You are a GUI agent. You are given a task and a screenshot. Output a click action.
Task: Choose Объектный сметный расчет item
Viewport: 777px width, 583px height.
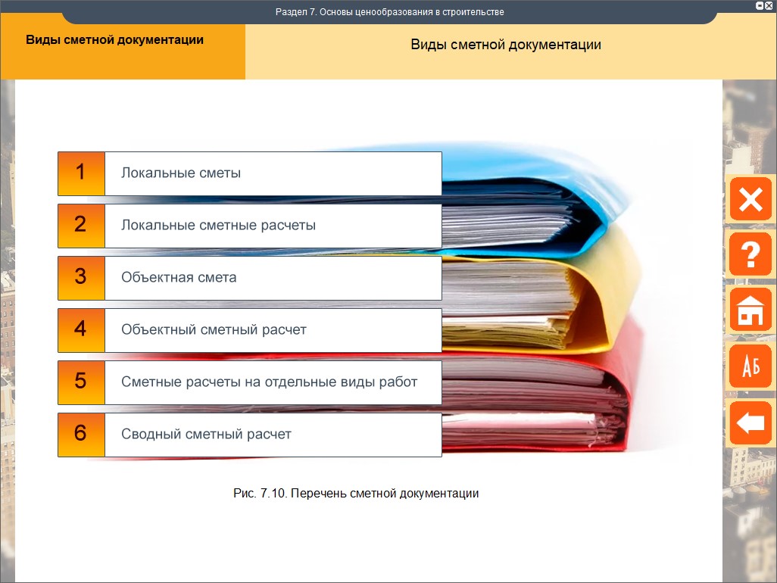(273, 330)
